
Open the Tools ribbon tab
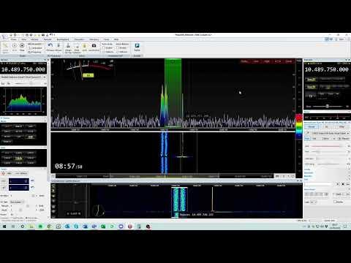point(107,39)
